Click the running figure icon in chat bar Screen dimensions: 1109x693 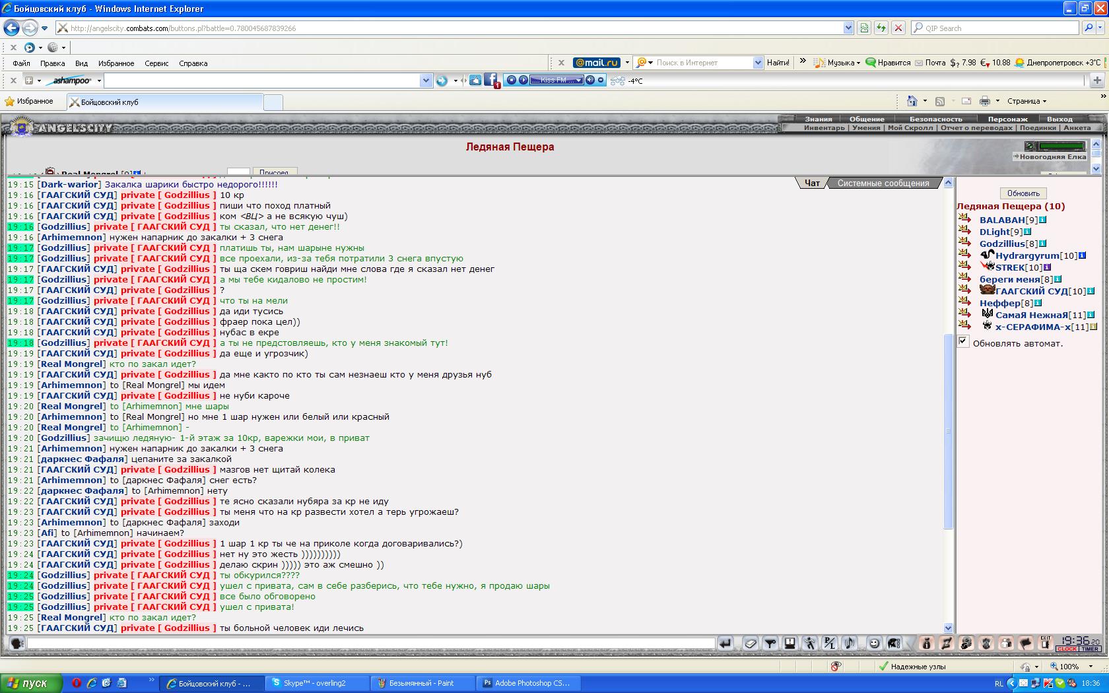[810, 643]
